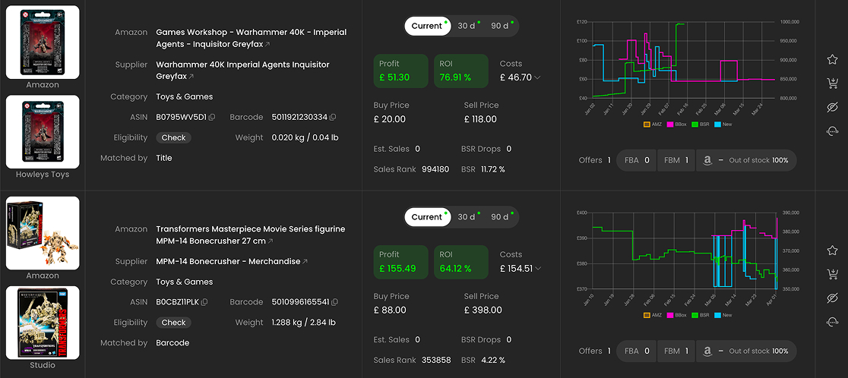Click the BSR value 11.72 %
This screenshot has width=848, height=378.
pos(492,169)
